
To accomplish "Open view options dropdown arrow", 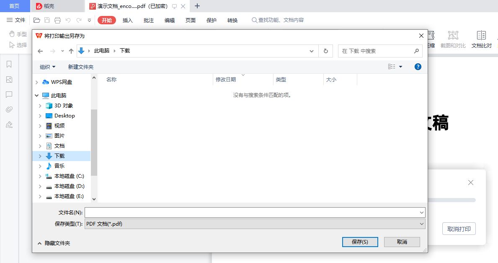I will pyautogui.click(x=400, y=66).
